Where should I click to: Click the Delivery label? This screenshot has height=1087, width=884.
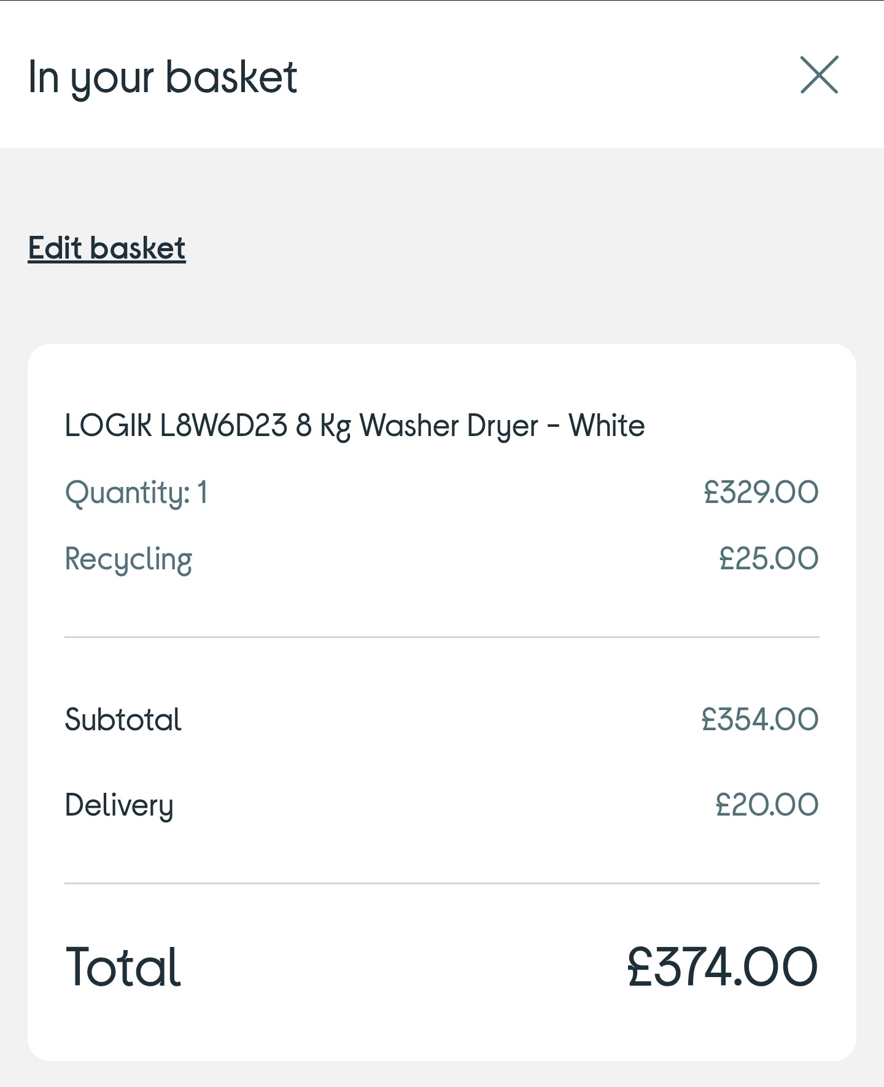(119, 805)
